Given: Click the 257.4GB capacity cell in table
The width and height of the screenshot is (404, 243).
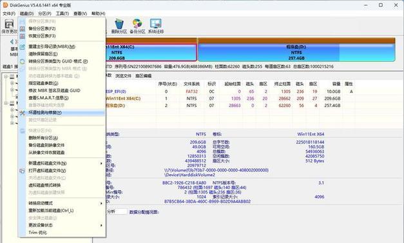Looking at the screenshot, I should pyautogui.click(x=332, y=106).
